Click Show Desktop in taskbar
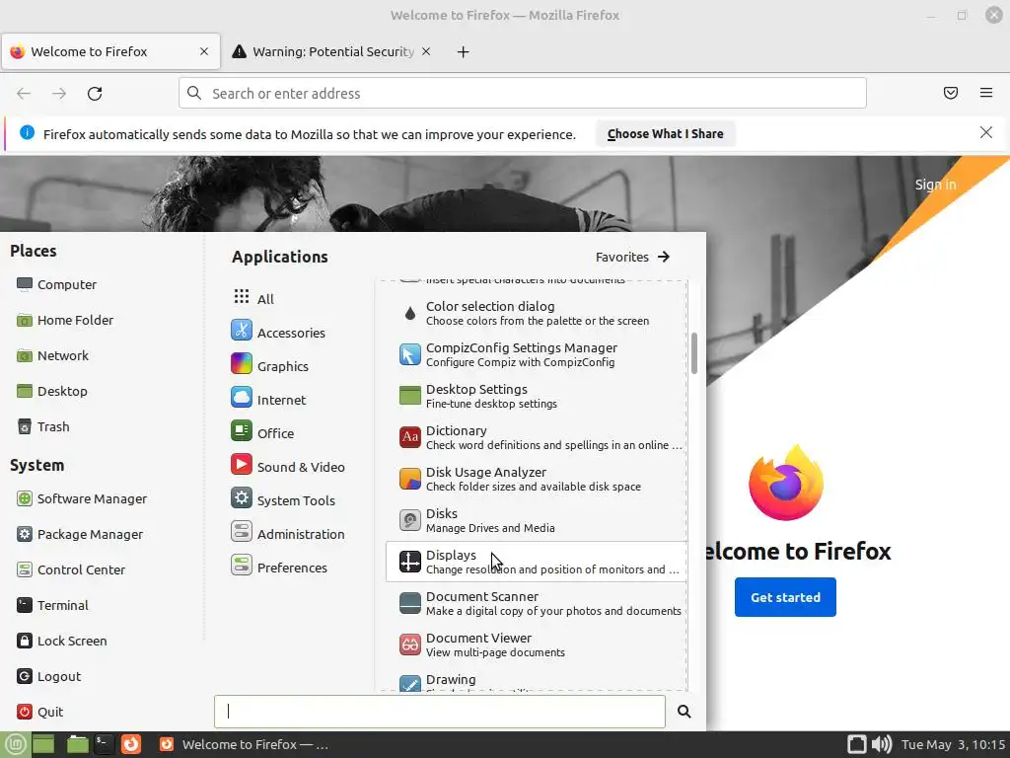Viewport: 1010px width, 758px height. point(43,744)
